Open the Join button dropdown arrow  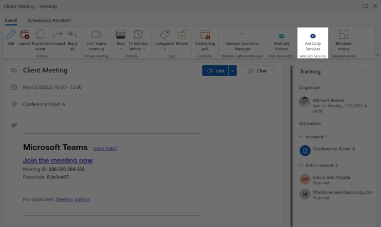coord(233,71)
